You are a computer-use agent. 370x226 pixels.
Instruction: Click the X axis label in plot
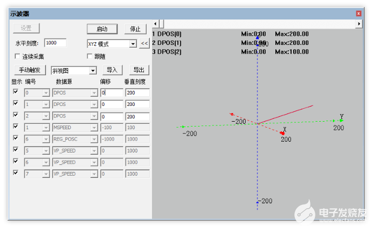coord(285,129)
